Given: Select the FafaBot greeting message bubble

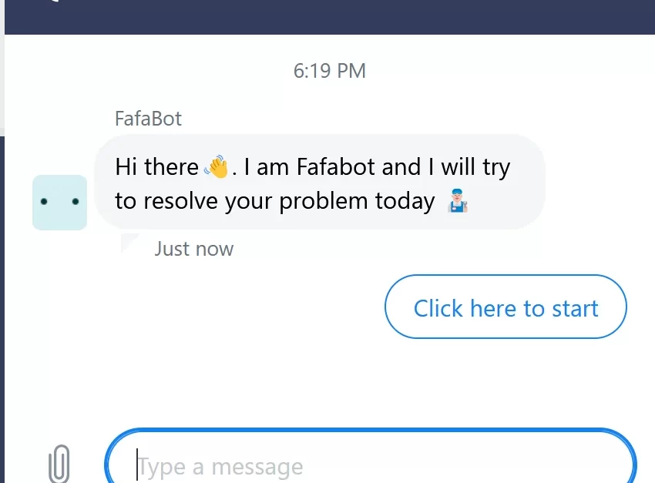Looking at the screenshot, I should point(320,182).
